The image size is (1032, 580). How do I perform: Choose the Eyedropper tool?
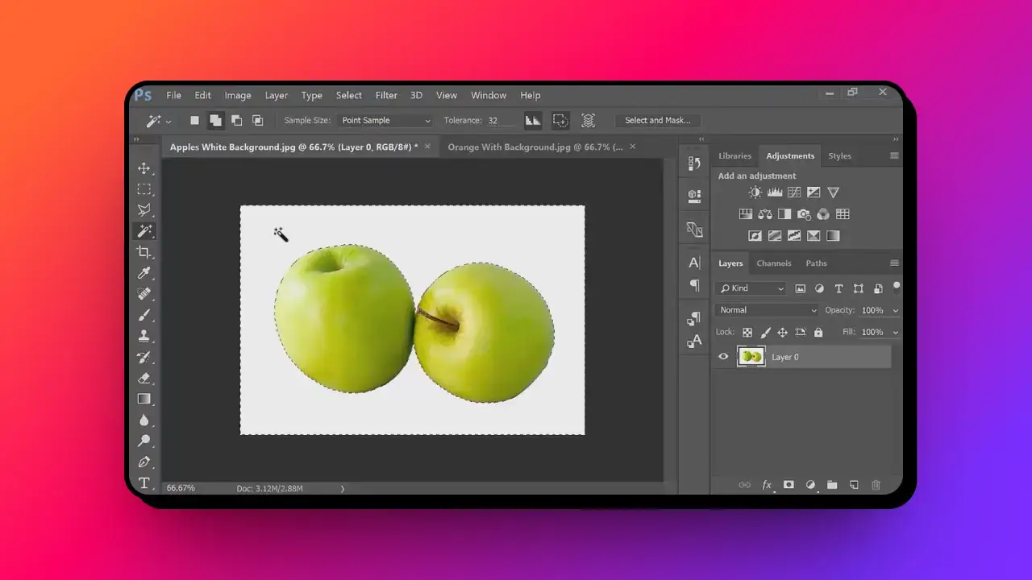click(x=145, y=272)
